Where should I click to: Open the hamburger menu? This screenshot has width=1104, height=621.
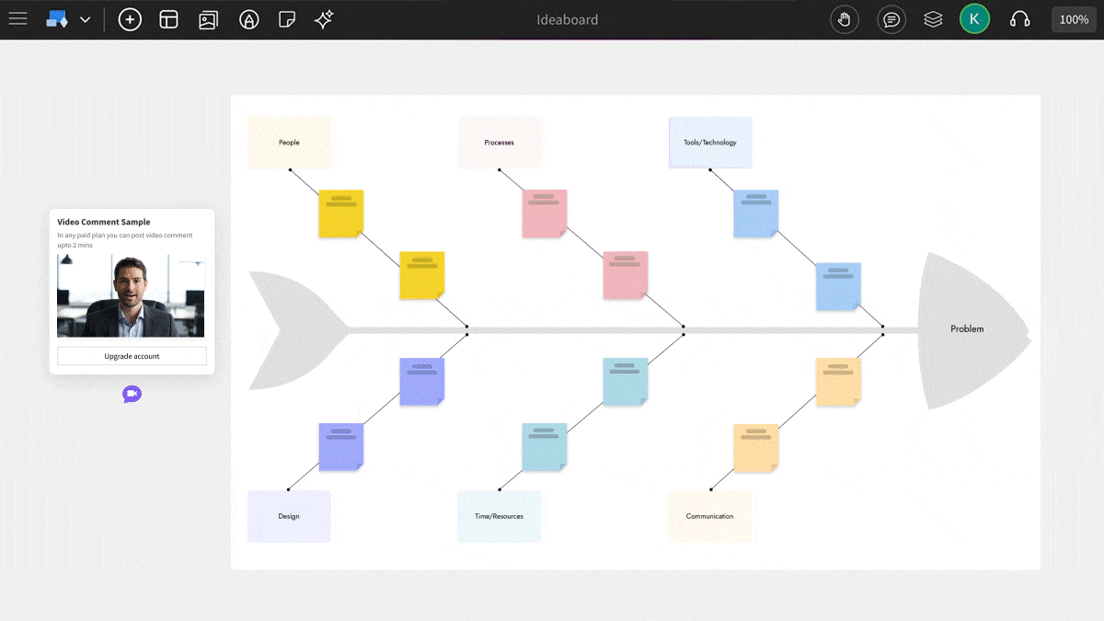point(17,18)
